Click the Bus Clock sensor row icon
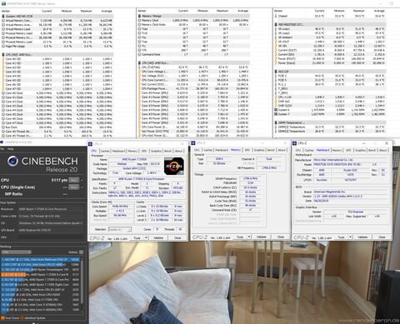400x324 pixels. (x=3, y=127)
